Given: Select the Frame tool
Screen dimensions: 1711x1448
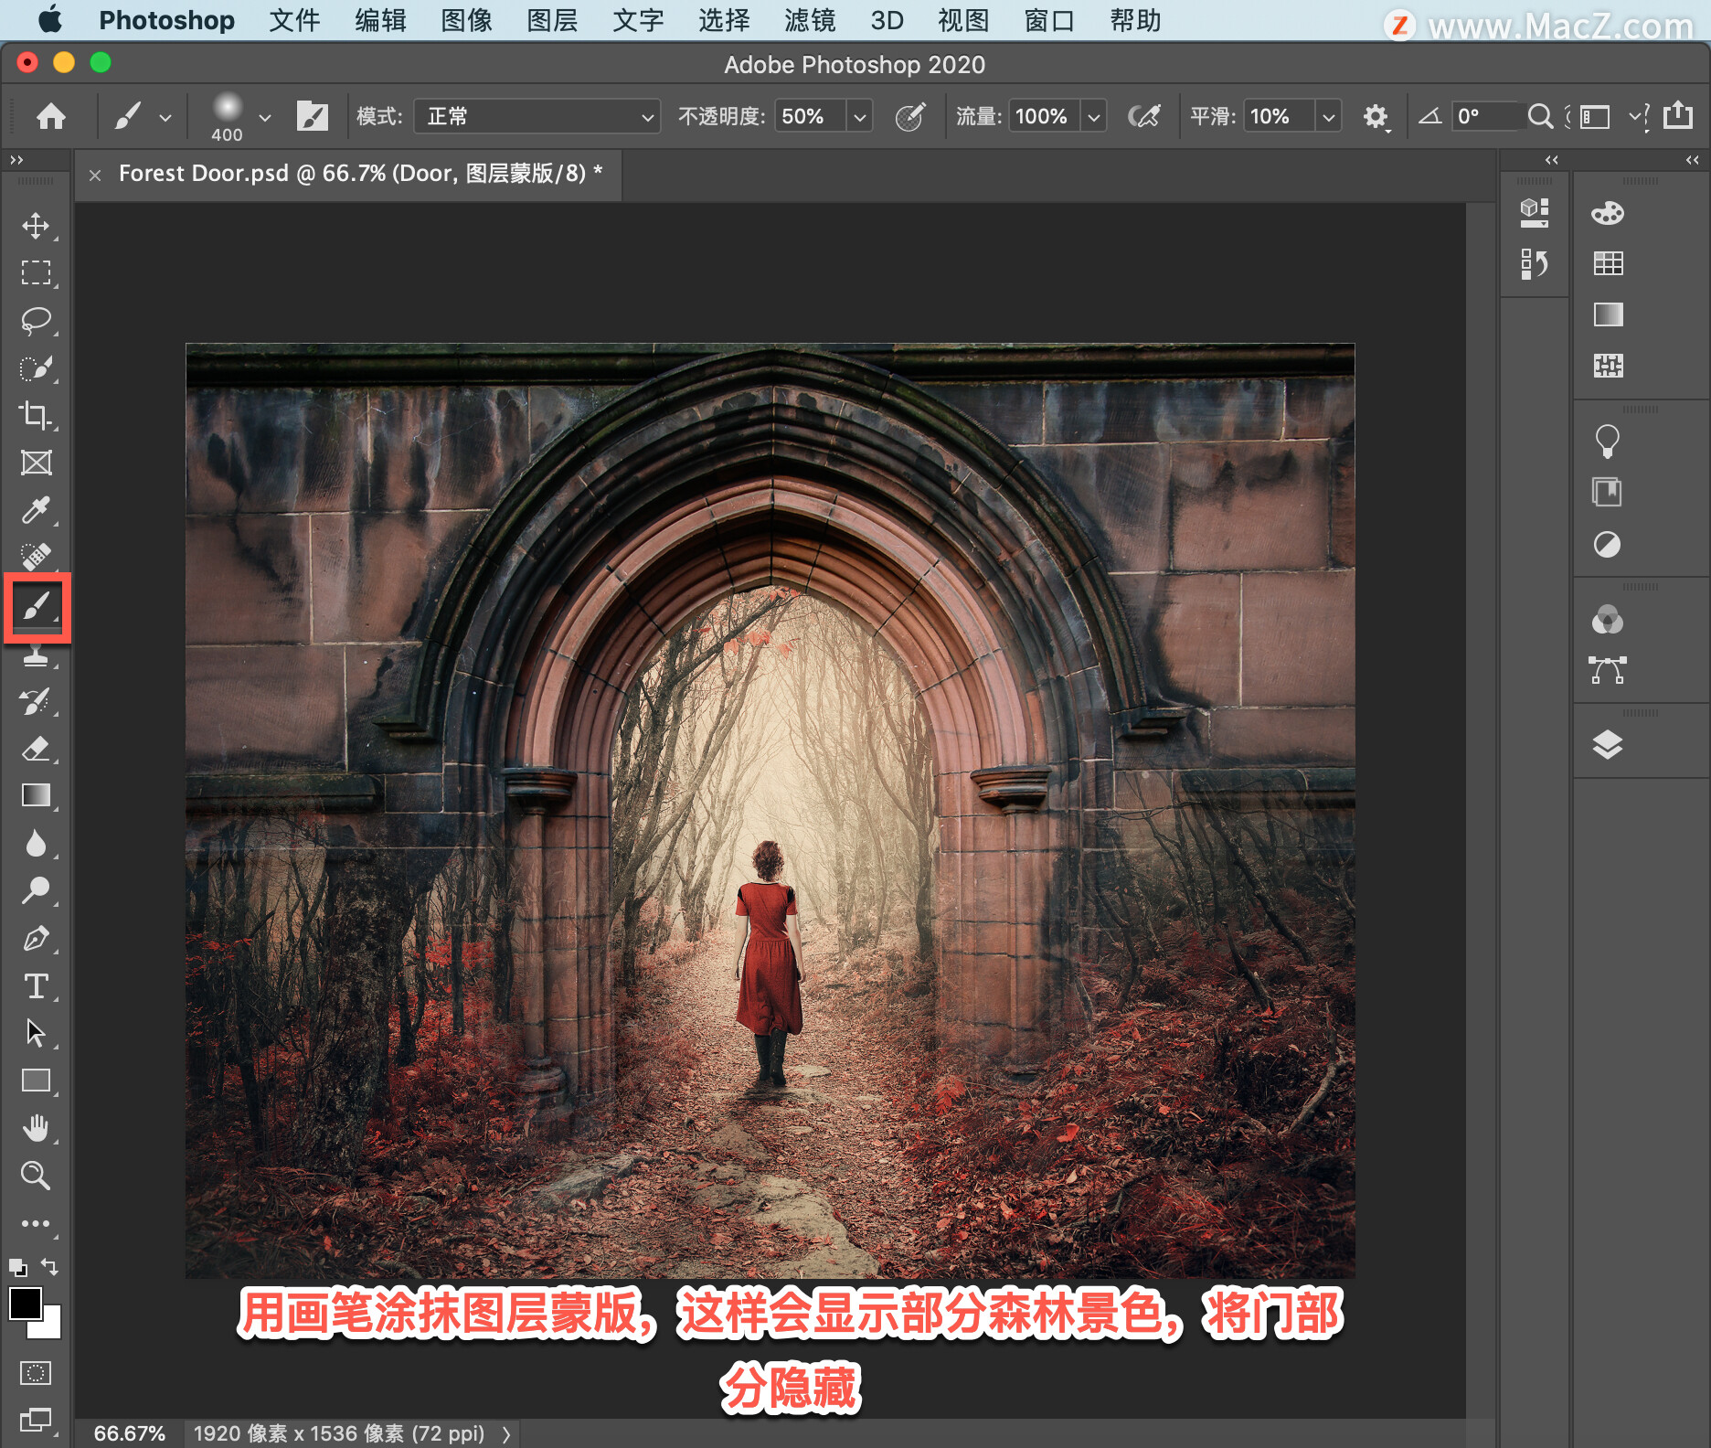Looking at the screenshot, I should pos(36,463).
